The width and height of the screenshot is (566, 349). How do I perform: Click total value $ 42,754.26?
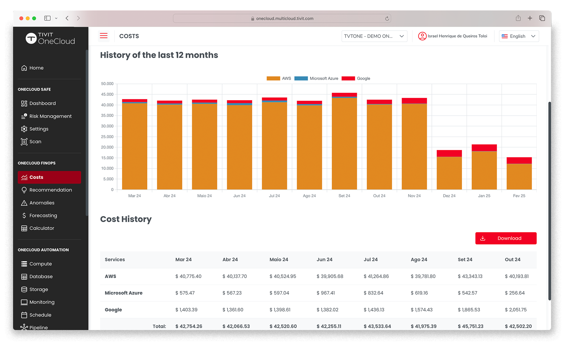pyautogui.click(x=189, y=326)
